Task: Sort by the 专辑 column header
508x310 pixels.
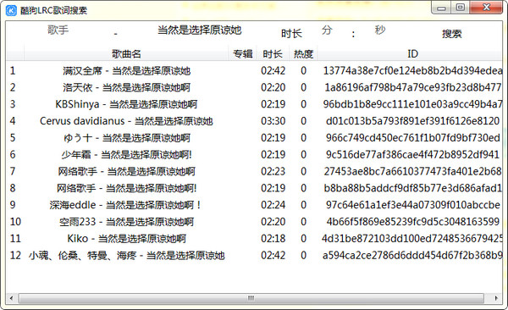Action: pos(243,54)
